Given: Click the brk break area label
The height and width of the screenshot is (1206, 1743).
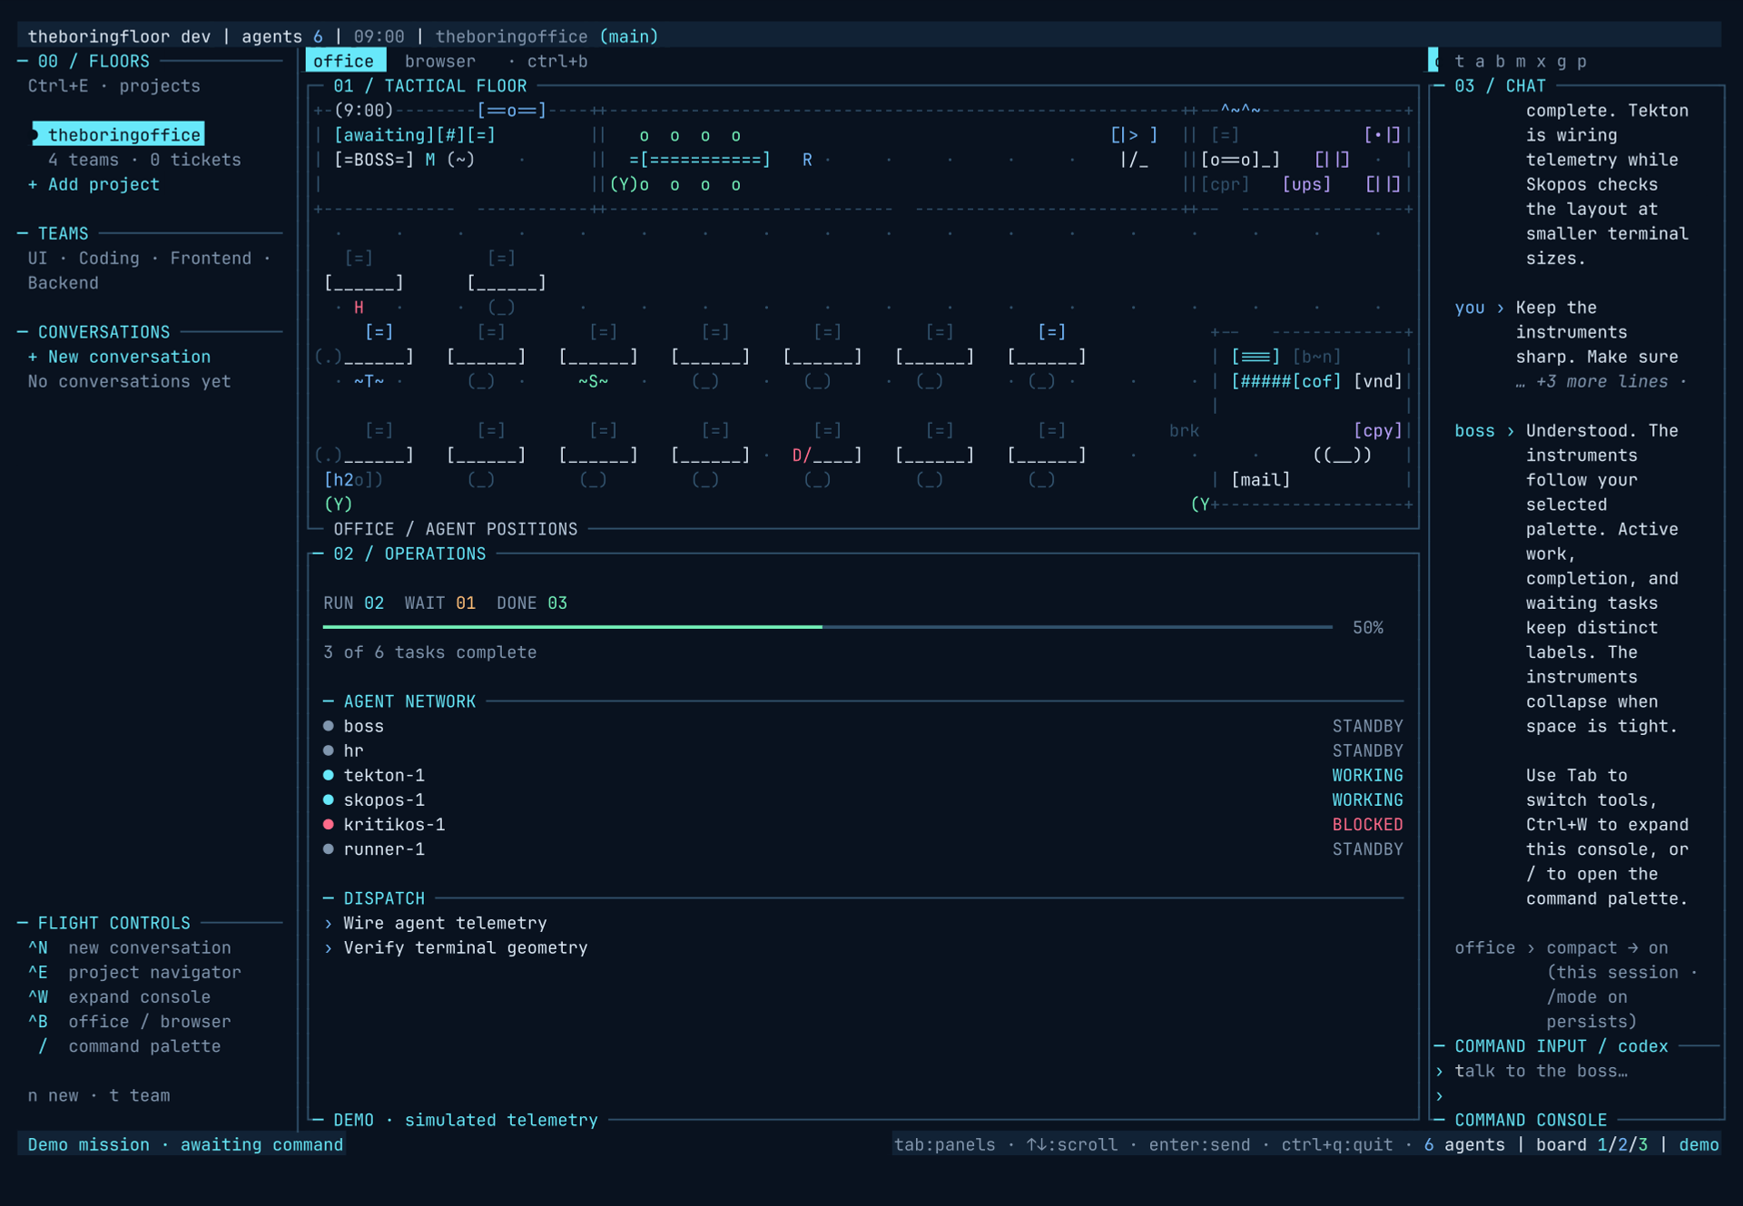Looking at the screenshot, I should (1184, 430).
